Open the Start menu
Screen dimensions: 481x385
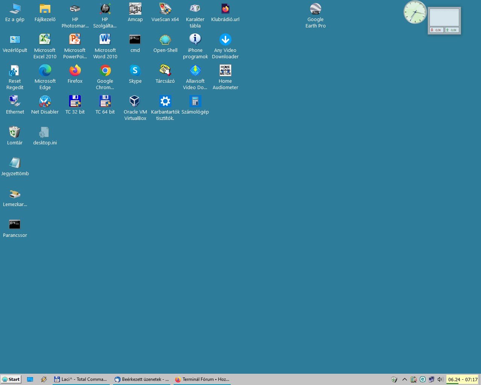point(11,379)
